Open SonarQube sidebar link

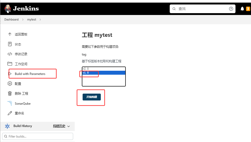23,103
